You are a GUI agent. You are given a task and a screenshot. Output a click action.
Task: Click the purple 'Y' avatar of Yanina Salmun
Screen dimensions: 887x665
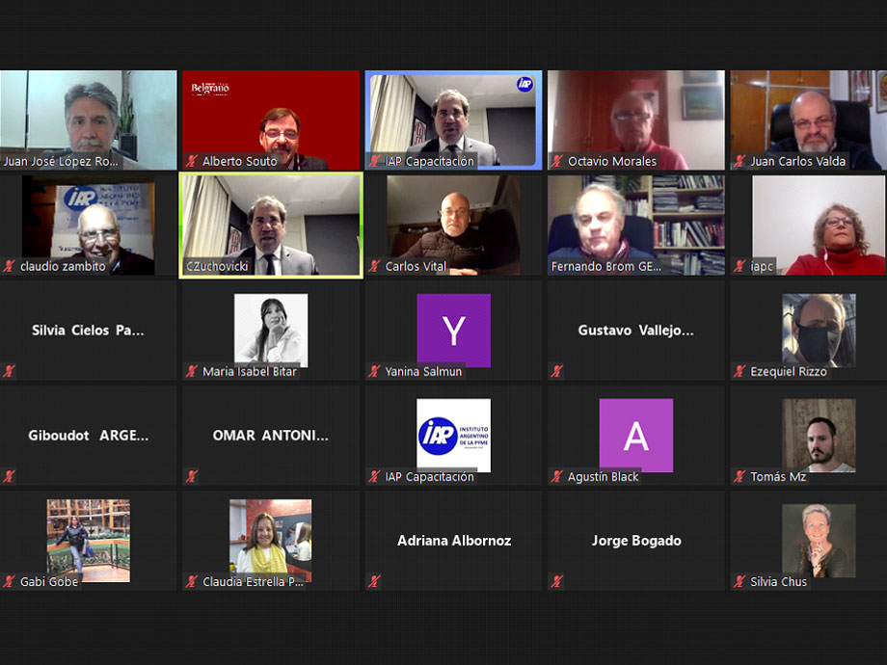click(x=453, y=331)
